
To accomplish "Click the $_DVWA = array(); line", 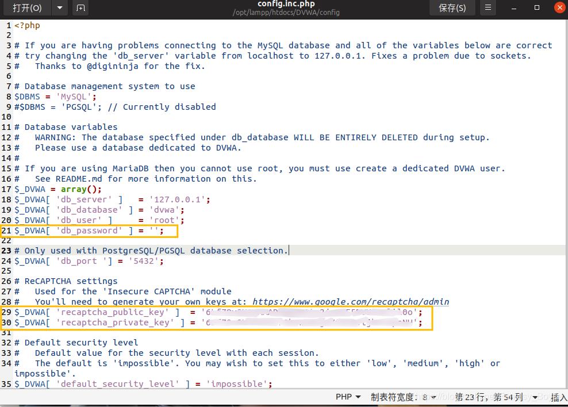I will tap(58, 189).
